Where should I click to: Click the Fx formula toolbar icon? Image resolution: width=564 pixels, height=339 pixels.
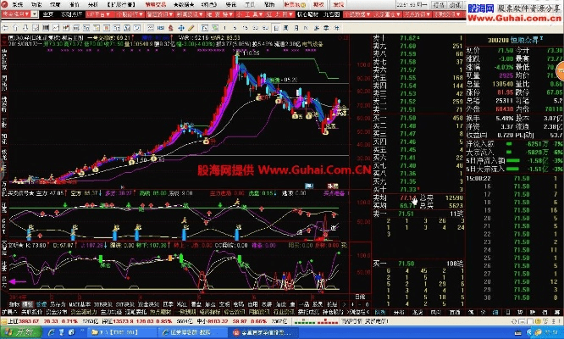pos(204,28)
